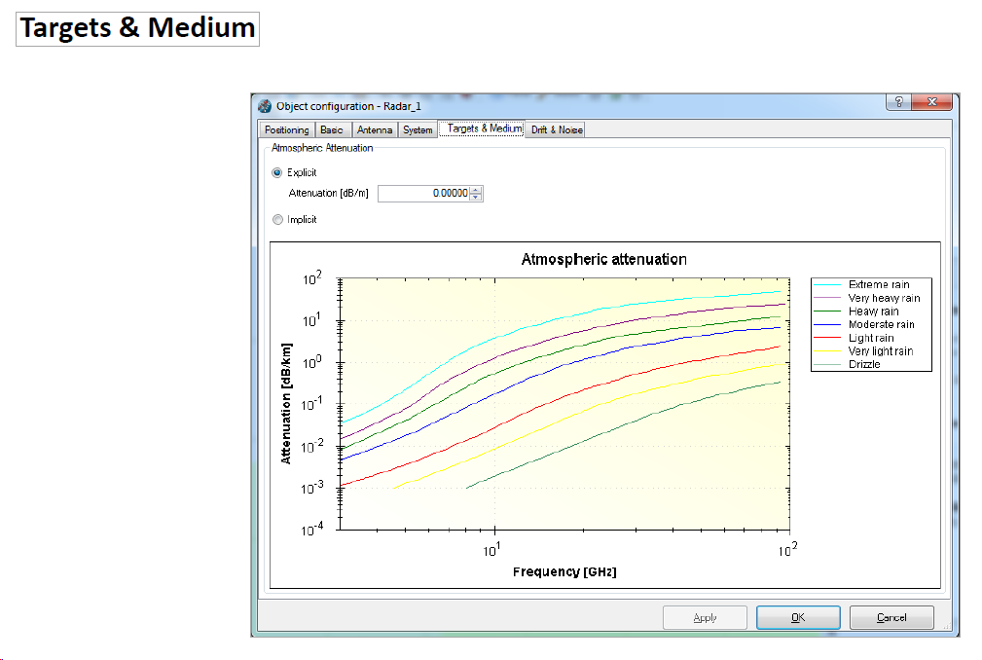Click the up arrow of the attenuation spinner

click(x=476, y=190)
